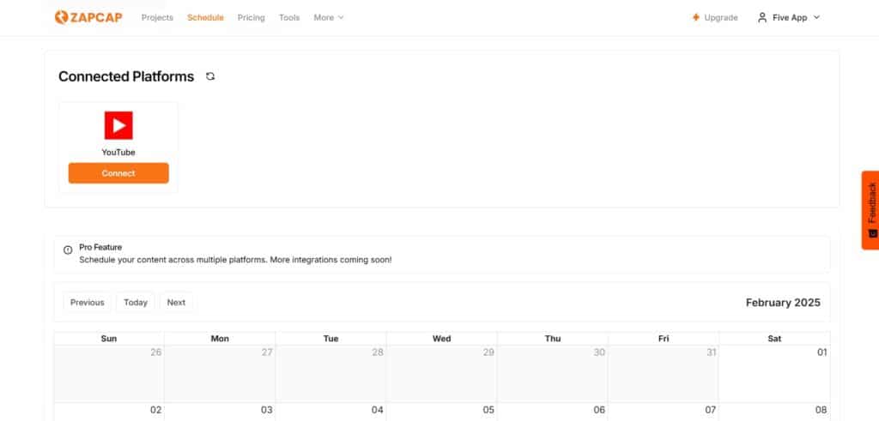
Task: Jump to Today in calendar
Action: (135, 303)
